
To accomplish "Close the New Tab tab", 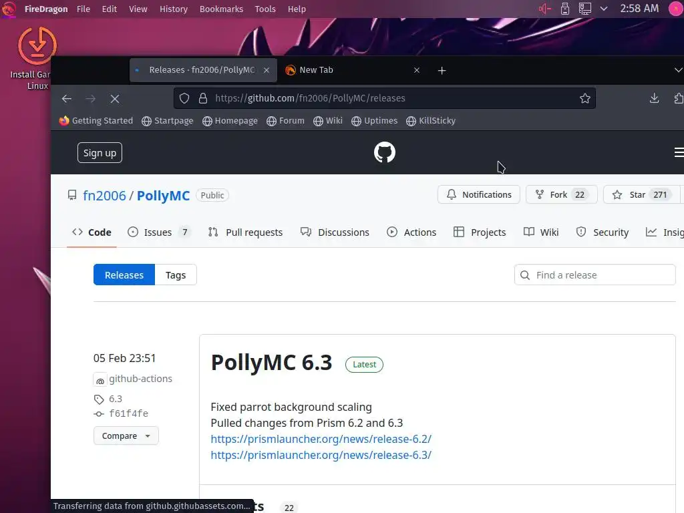I will point(417,70).
